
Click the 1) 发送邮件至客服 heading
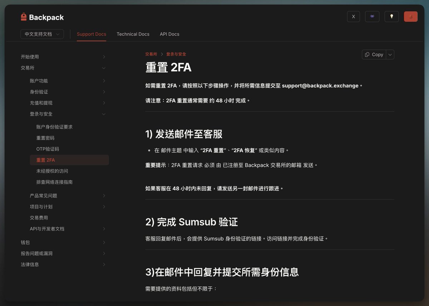(x=184, y=134)
